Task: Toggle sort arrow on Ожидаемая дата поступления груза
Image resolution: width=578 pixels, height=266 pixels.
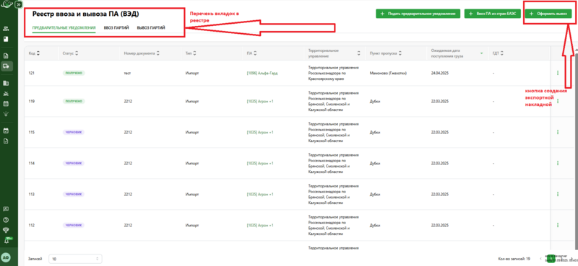Action: (481, 53)
